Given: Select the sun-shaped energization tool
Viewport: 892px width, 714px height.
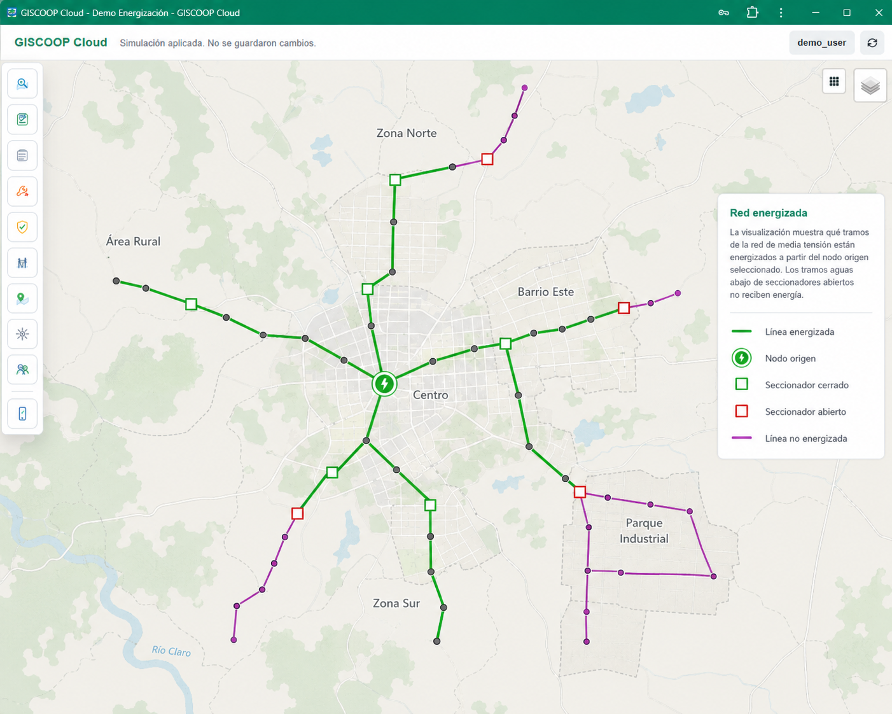Looking at the screenshot, I should click(x=22, y=333).
